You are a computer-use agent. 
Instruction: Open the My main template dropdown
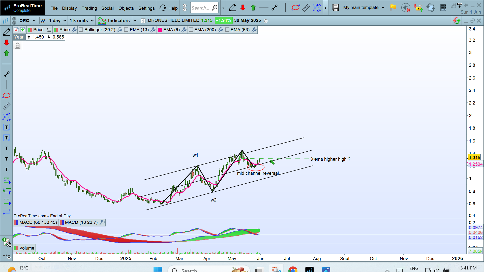364,8
